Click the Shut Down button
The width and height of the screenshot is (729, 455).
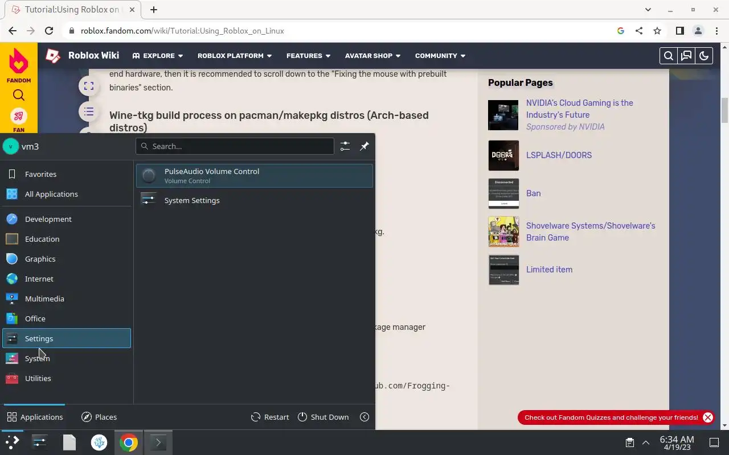coord(323,417)
